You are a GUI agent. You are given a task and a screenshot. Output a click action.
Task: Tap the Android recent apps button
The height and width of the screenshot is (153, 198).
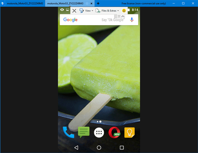tap(122, 148)
